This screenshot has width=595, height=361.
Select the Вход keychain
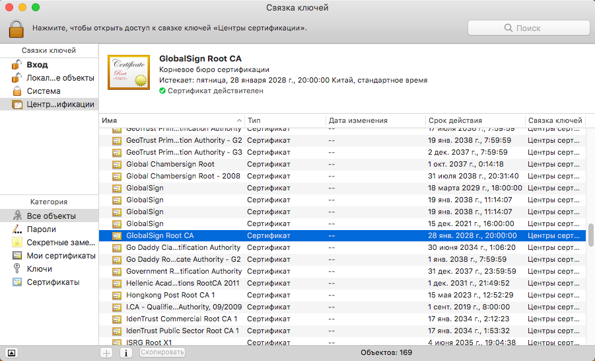tap(50, 65)
